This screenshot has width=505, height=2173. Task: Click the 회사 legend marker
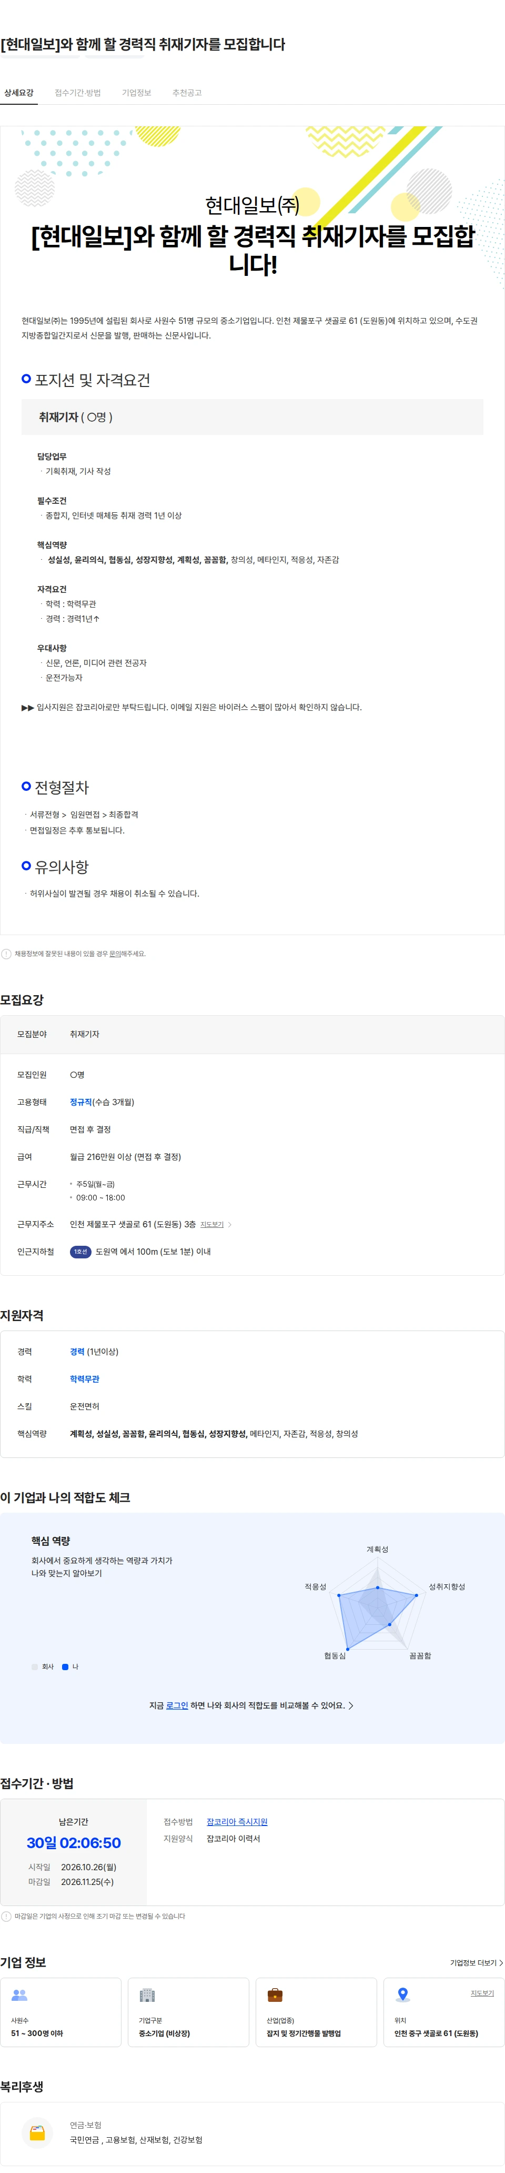point(35,1667)
